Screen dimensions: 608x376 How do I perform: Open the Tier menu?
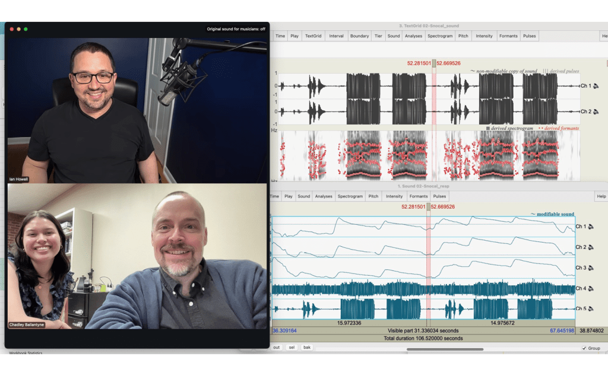[378, 36]
